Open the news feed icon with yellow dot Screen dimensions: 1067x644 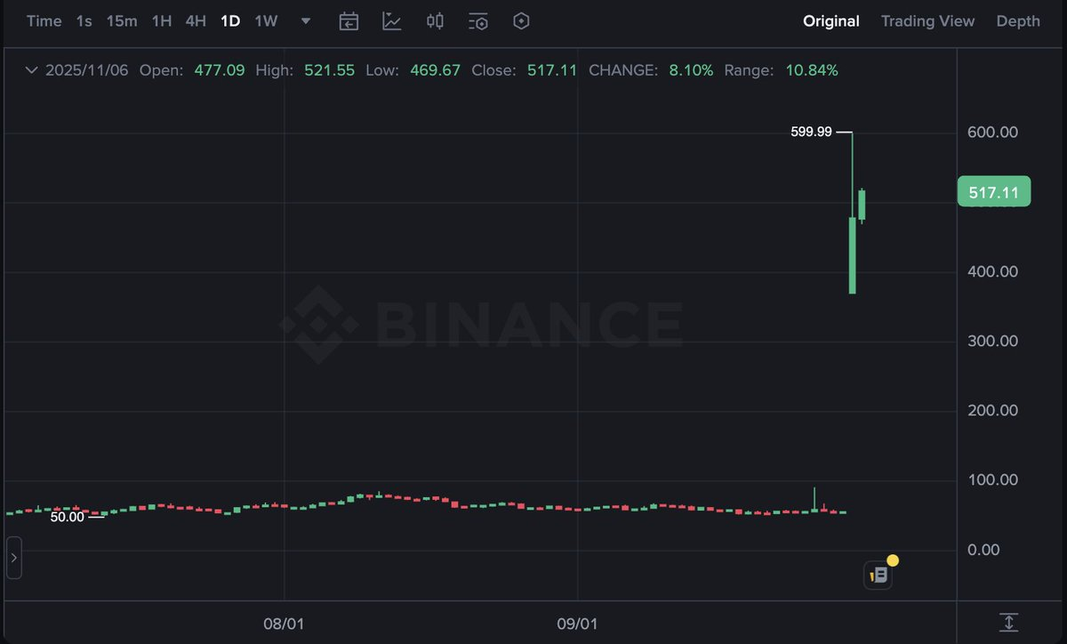coord(878,575)
